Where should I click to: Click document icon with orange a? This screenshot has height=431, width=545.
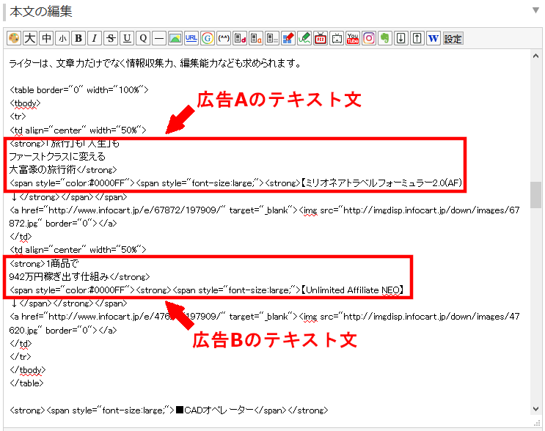pyautogui.click(x=256, y=38)
